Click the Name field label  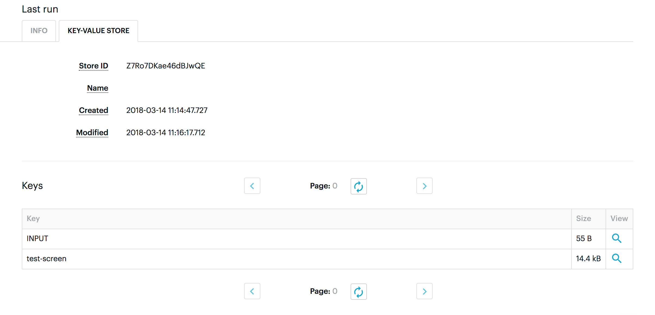98,88
